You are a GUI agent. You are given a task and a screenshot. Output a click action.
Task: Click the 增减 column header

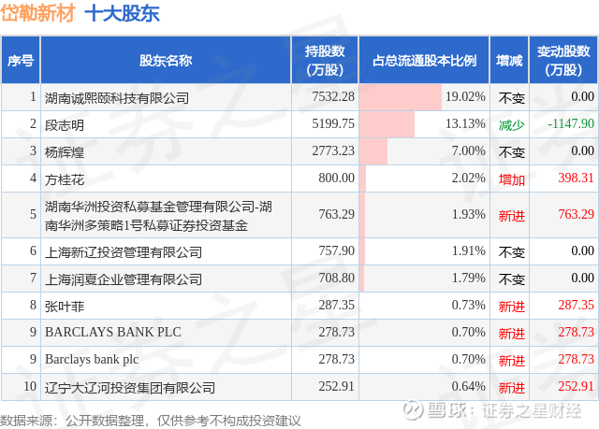click(510, 60)
